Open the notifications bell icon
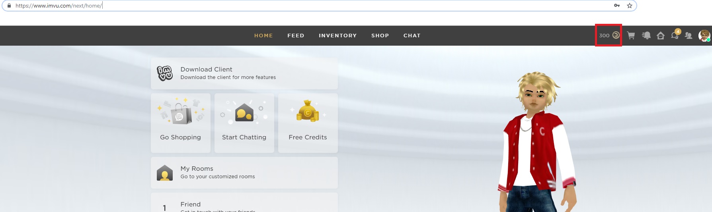712x212 pixels. coord(646,35)
